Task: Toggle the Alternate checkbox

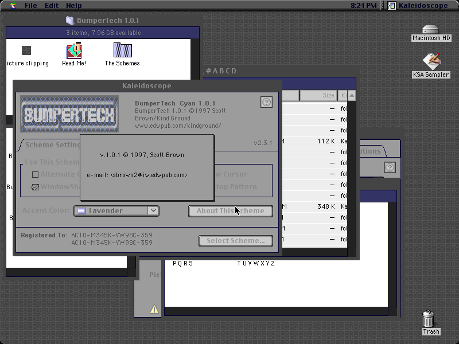Action: [x=35, y=175]
